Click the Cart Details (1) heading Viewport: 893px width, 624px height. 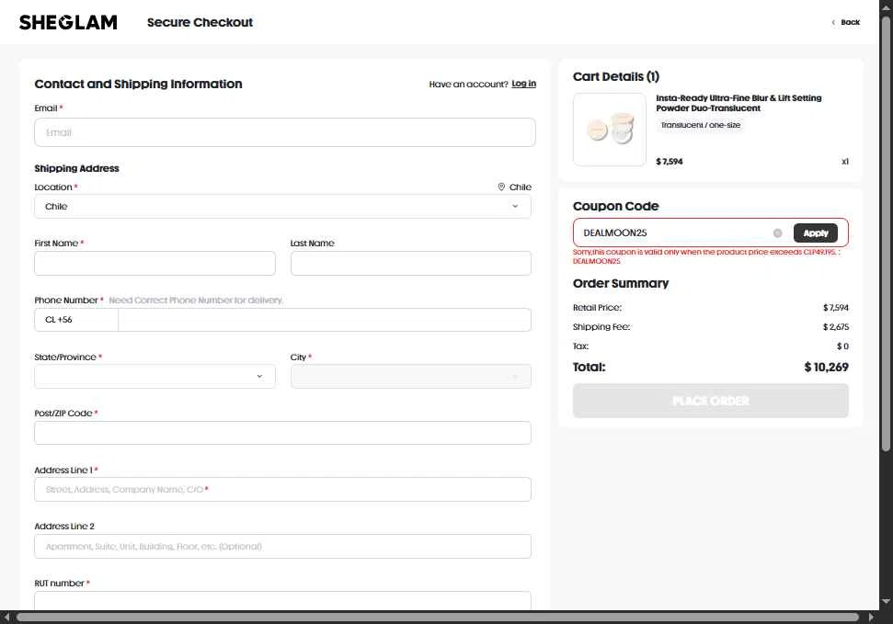615,76
